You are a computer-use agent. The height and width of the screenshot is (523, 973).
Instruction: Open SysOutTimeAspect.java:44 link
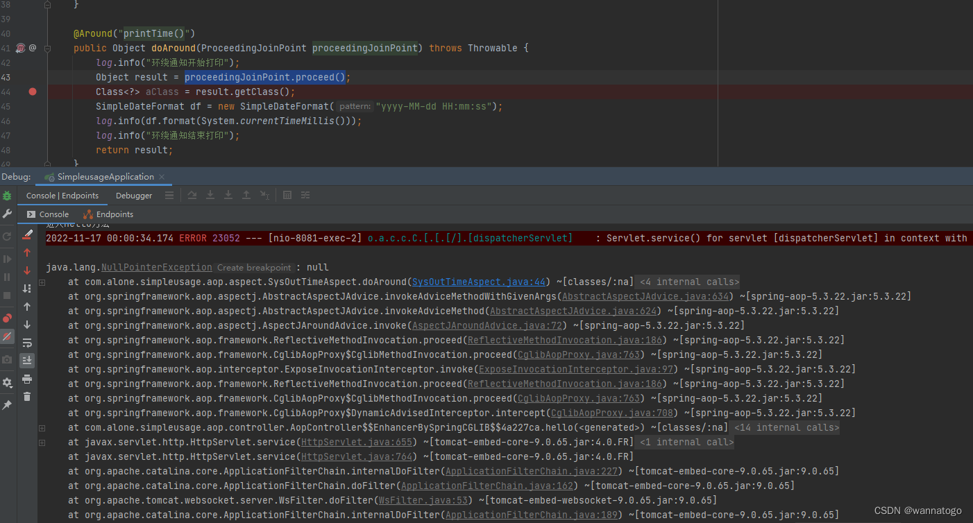(x=478, y=282)
